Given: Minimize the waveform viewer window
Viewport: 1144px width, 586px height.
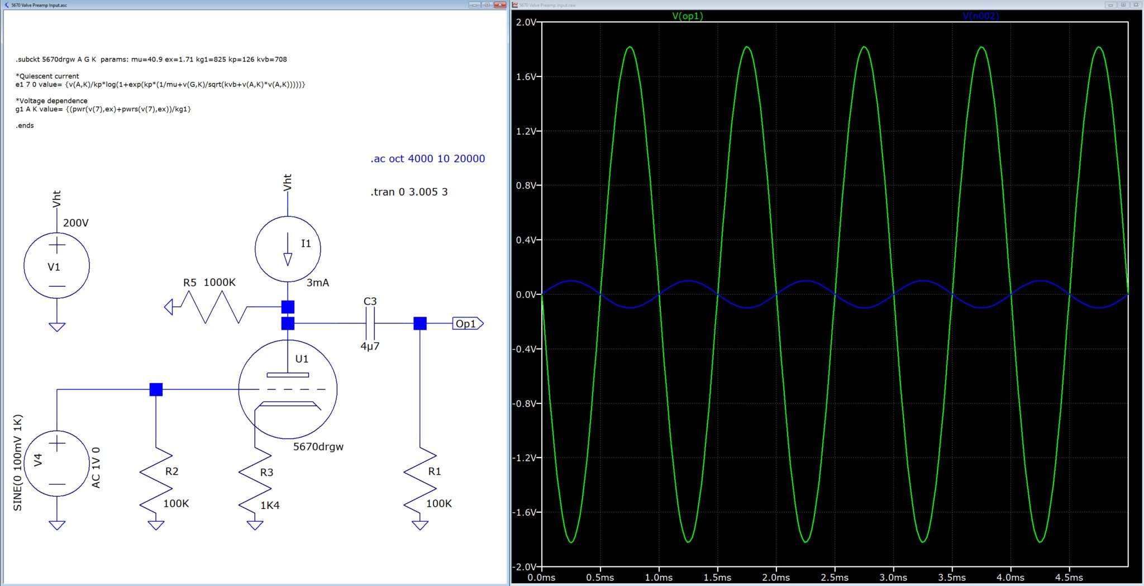Looking at the screenshot, I should [x=1110, y=5].
